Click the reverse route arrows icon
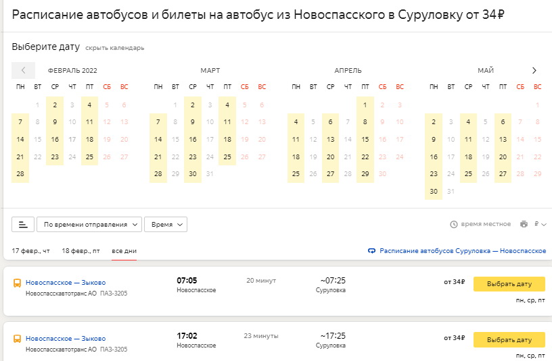The height and width of the screenshot is (361, 552). (x=371, y=251)
